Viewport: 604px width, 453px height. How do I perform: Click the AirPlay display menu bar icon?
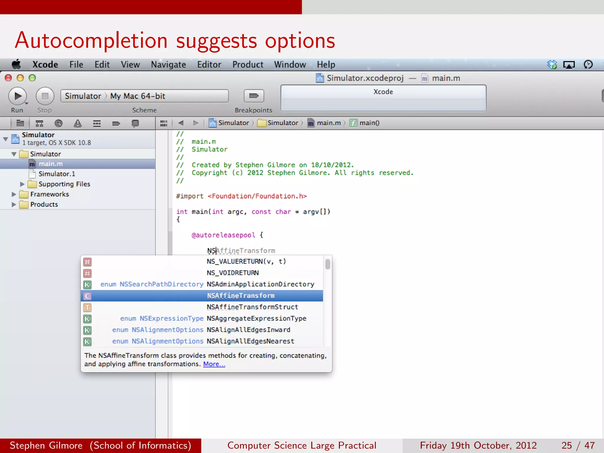coord(569,65)
